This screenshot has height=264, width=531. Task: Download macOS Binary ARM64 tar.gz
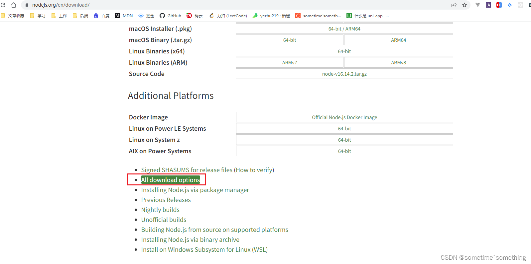(x=399, y=40)
